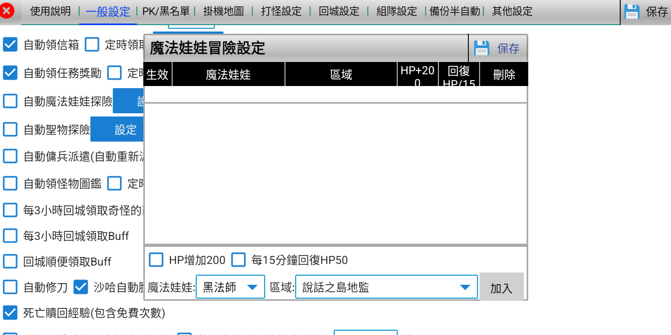Click the 加入 button
Screen dimensions: 671x335
click(x=502, y=287)
